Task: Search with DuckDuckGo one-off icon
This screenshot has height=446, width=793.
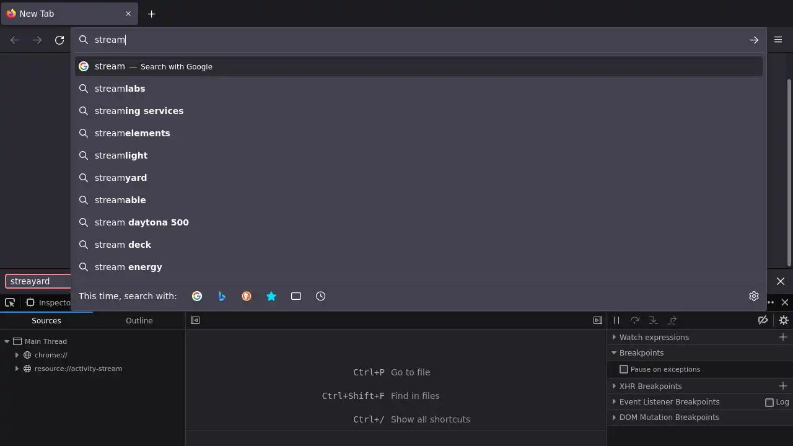Action: coord(247,296)
